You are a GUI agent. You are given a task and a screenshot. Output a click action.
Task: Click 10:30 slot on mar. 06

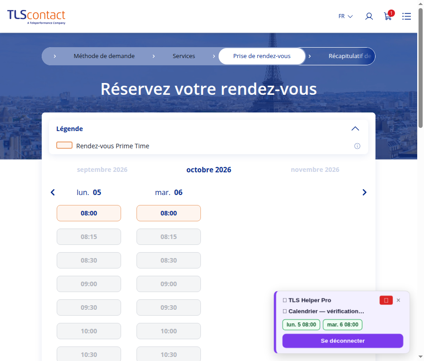pos(169,354)
